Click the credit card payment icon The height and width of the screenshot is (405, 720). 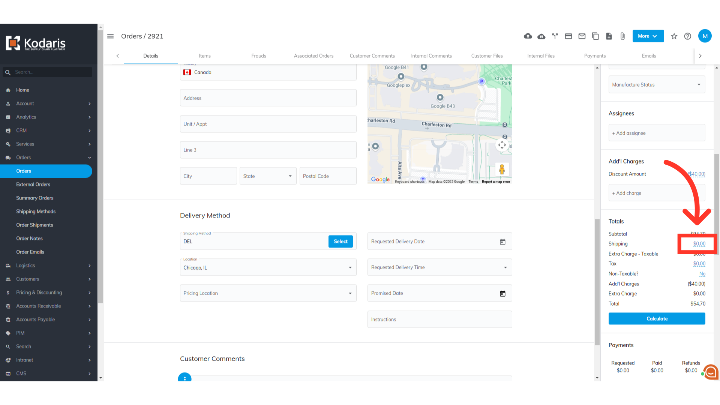[x=568, y=36]
